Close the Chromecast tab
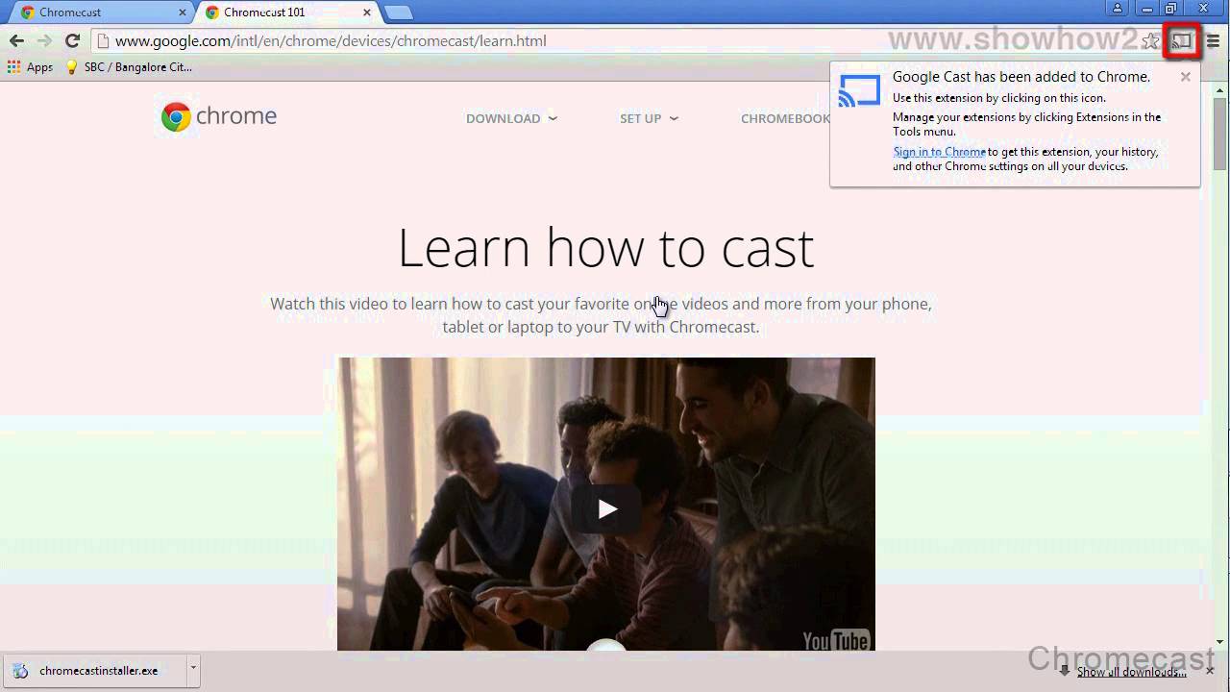Image resolution: width=1230 pixels, height=692 pixels. (183, 12)
